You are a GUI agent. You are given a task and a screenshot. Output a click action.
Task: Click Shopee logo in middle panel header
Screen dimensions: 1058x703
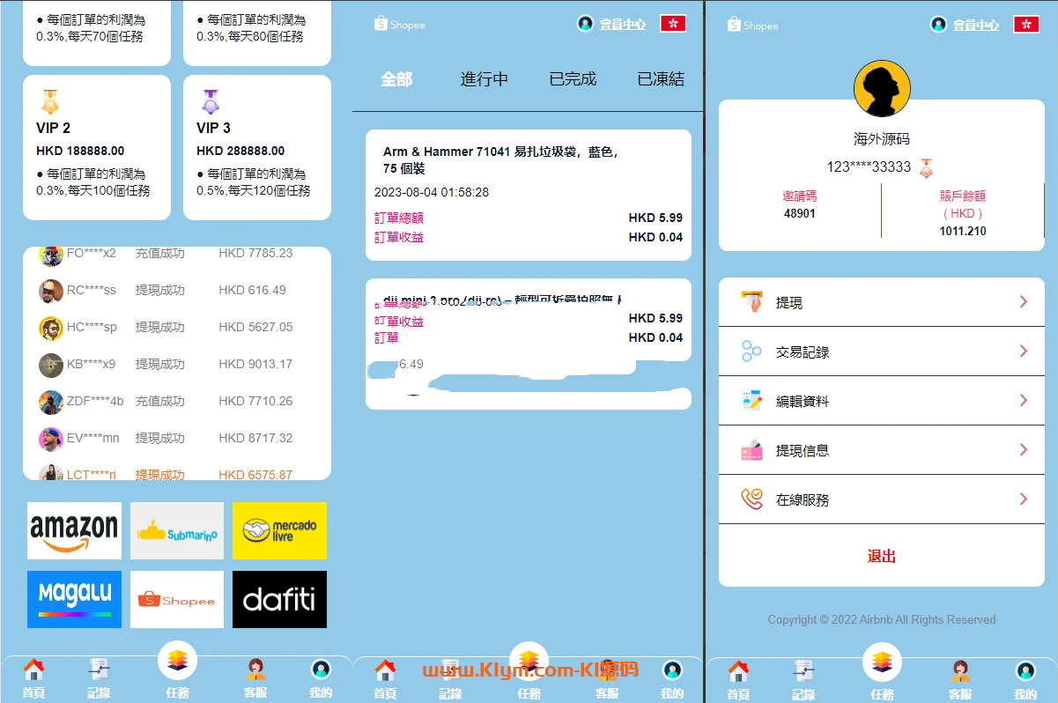[x=399, y=24]
